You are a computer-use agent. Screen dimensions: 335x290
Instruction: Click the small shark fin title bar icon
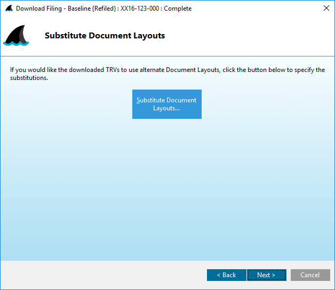click(x=9, y=8)
